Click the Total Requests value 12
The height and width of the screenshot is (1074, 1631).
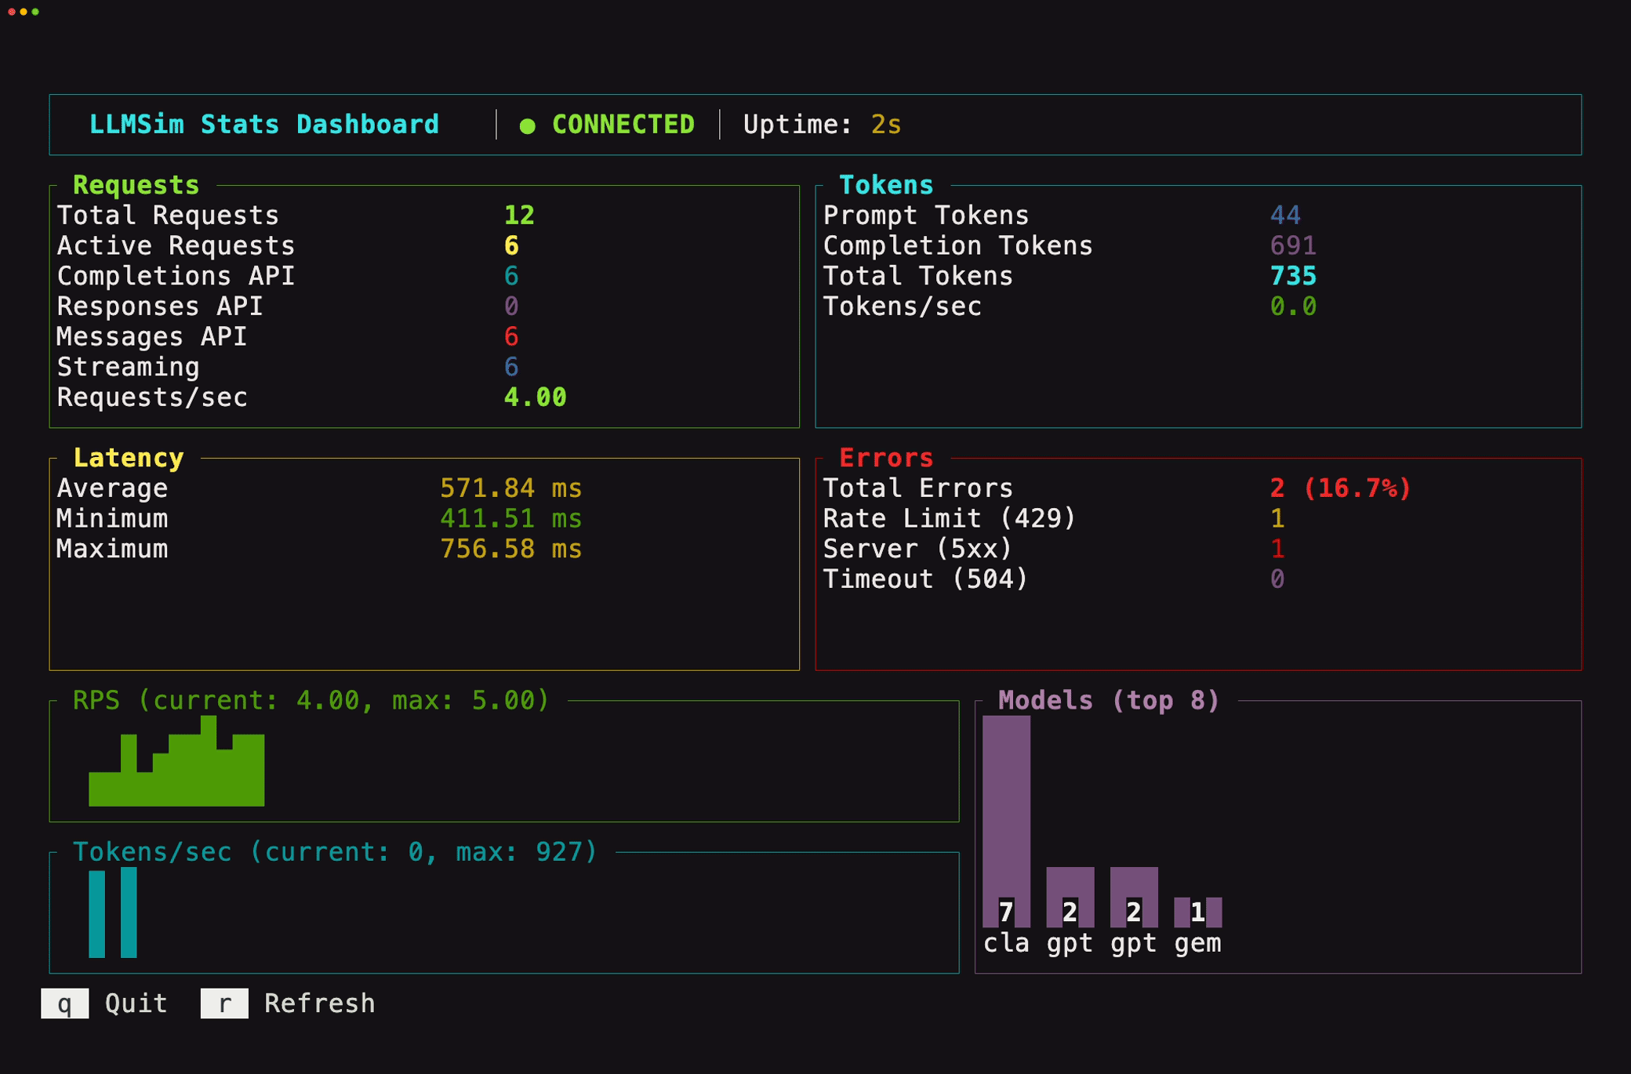click(519, 215)
